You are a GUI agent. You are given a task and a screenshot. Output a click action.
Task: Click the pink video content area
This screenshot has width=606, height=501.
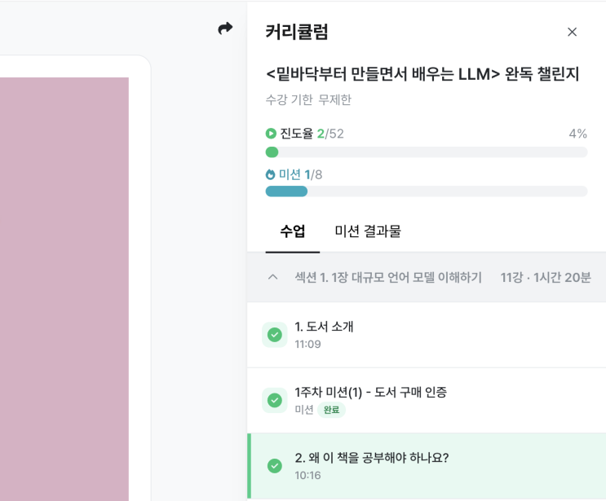pyautogui.click(x=64, y=285)
